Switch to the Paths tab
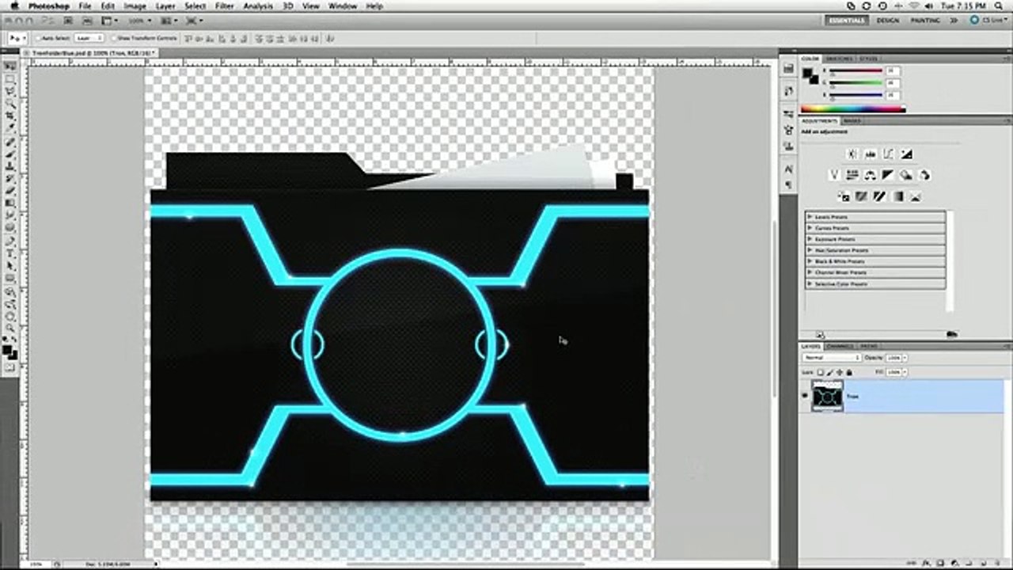This screenshot has width=1013, height=570. click(x=868, y=346)
